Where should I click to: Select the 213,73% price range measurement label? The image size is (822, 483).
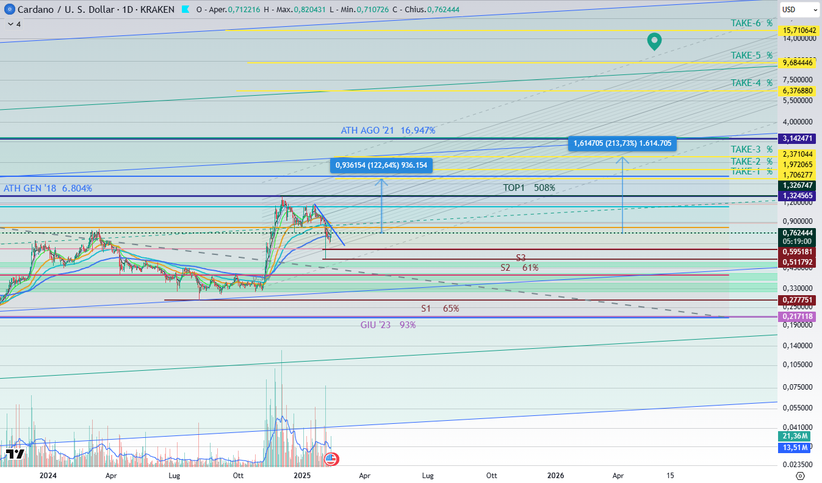coord(622,143)
